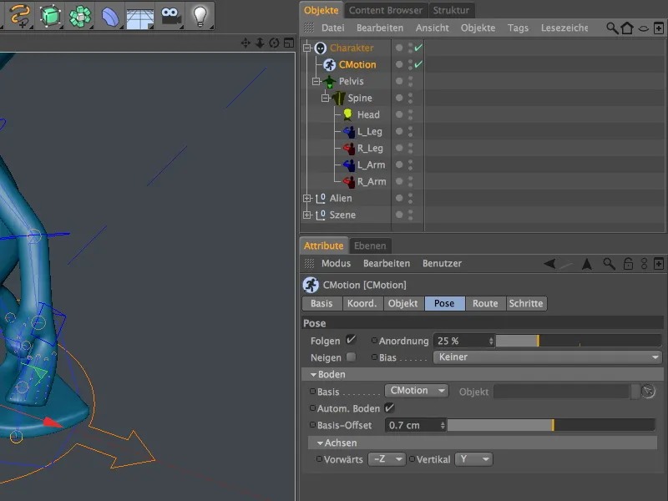Toggle the green check of CMotion

pyautogui.click(x=418, y=64)
